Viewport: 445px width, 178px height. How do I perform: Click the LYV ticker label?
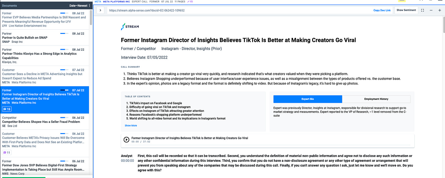pyautogui.click(x=5, y=26)
